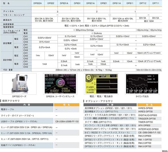Click the '最大 150W' cell
Image resolution: width=168 pixels, height=152 pixels.
(x=149, y=21)
